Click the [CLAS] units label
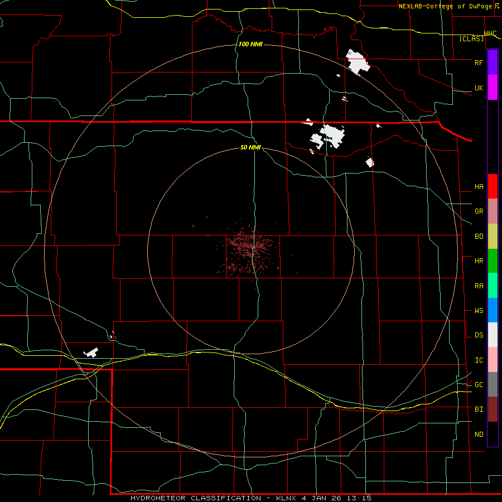This screenshot has width=502, height=502. tap(471, 38)
